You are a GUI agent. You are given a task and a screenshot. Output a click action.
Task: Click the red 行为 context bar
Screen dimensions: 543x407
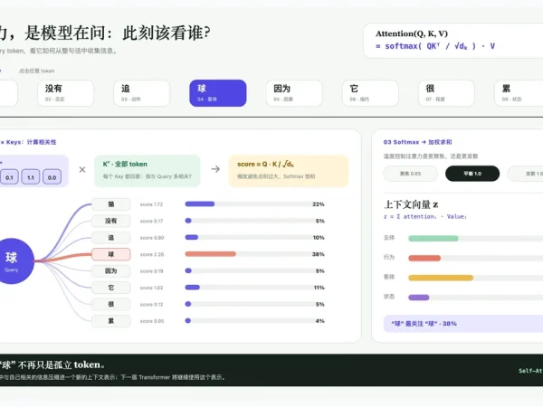point(424,258)
